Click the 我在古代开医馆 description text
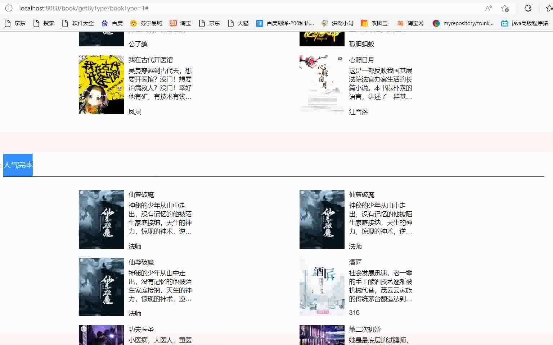Viewport: 553px width, 345px height. [160, 84]
